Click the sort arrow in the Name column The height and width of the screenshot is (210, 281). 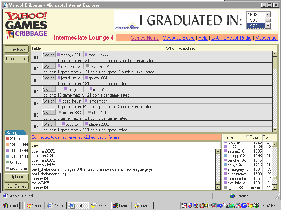click(x=247, y=137)
